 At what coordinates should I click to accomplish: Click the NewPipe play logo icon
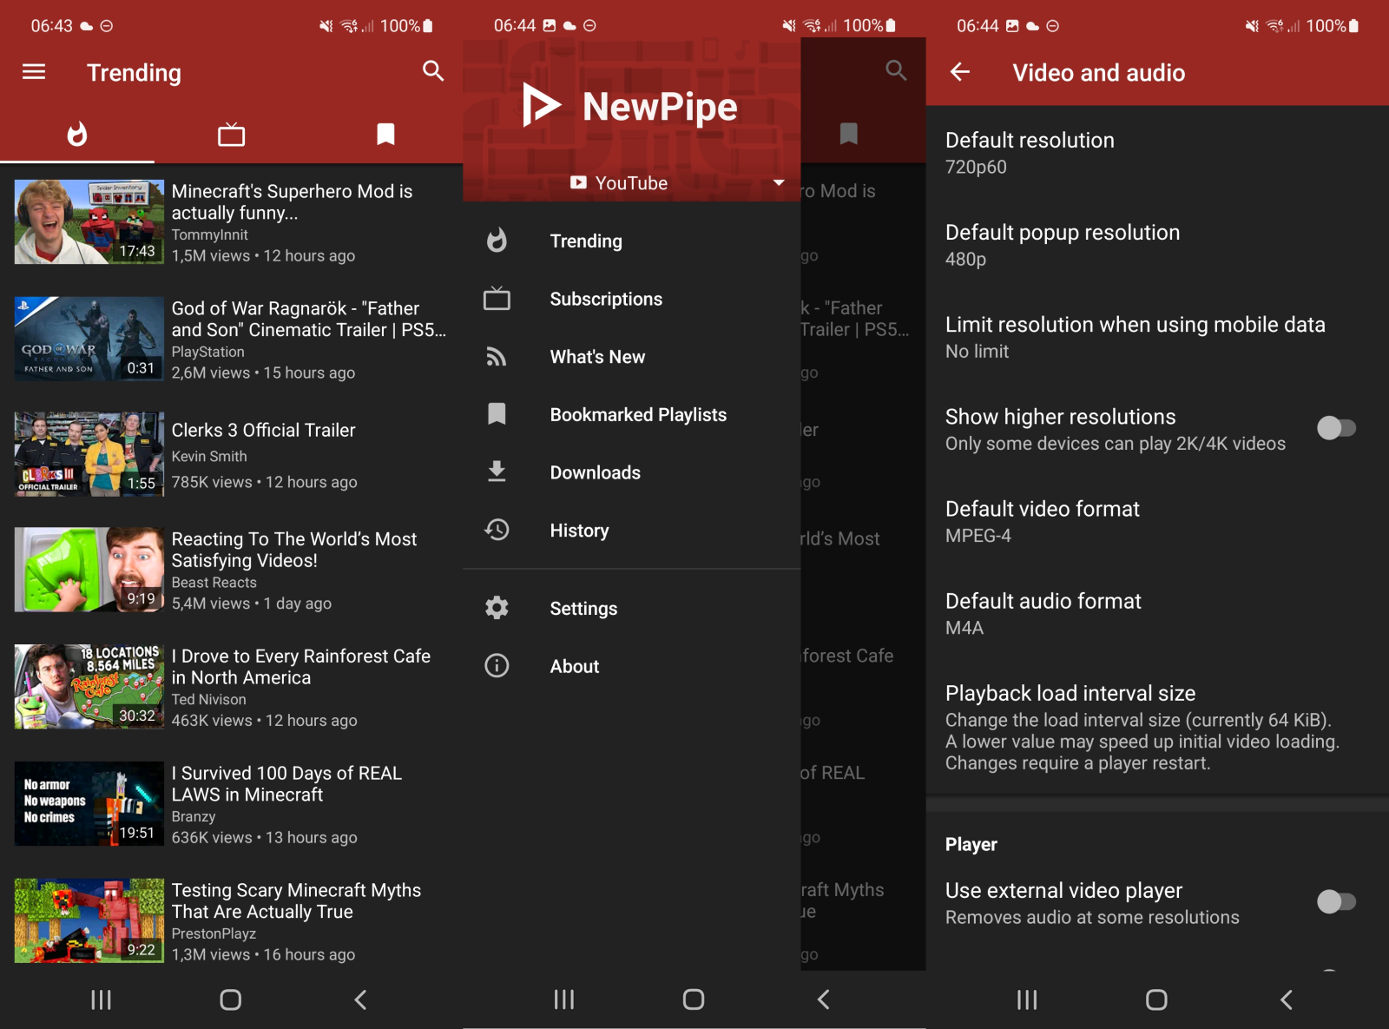click(541, 106)
